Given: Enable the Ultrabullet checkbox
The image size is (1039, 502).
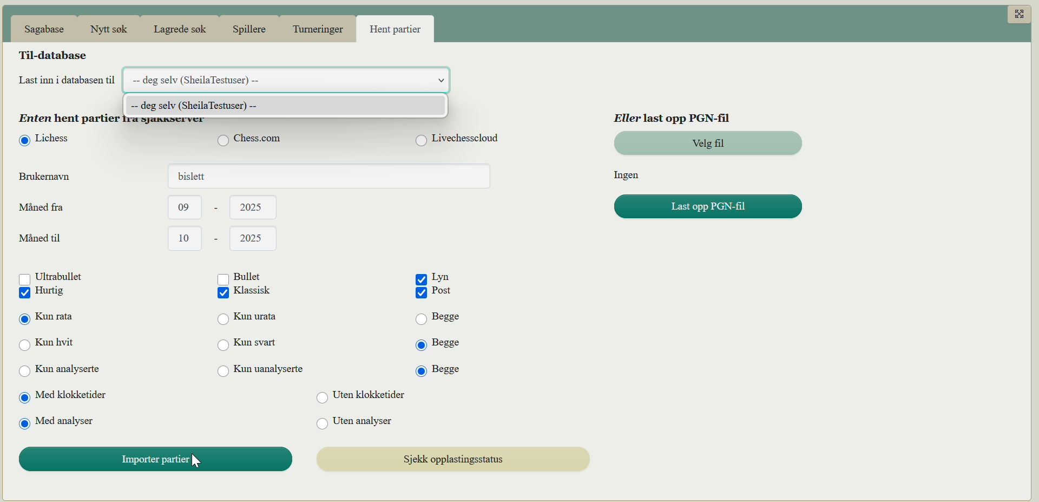Looking at the screenshot, I should click(25, 279).
